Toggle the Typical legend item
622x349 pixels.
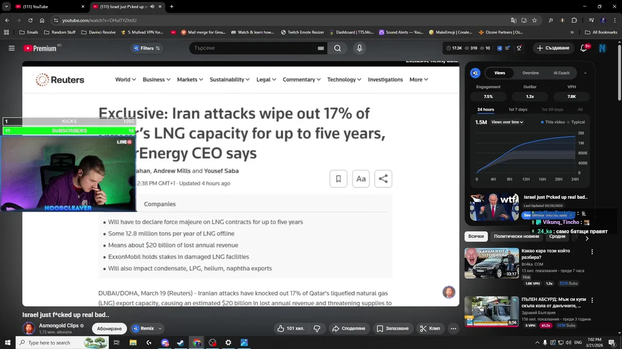click(x=576, y=122)
